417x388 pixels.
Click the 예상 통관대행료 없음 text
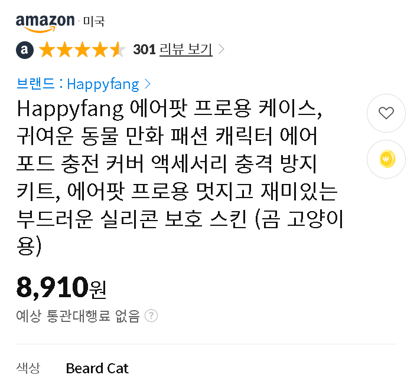point(78,316)
